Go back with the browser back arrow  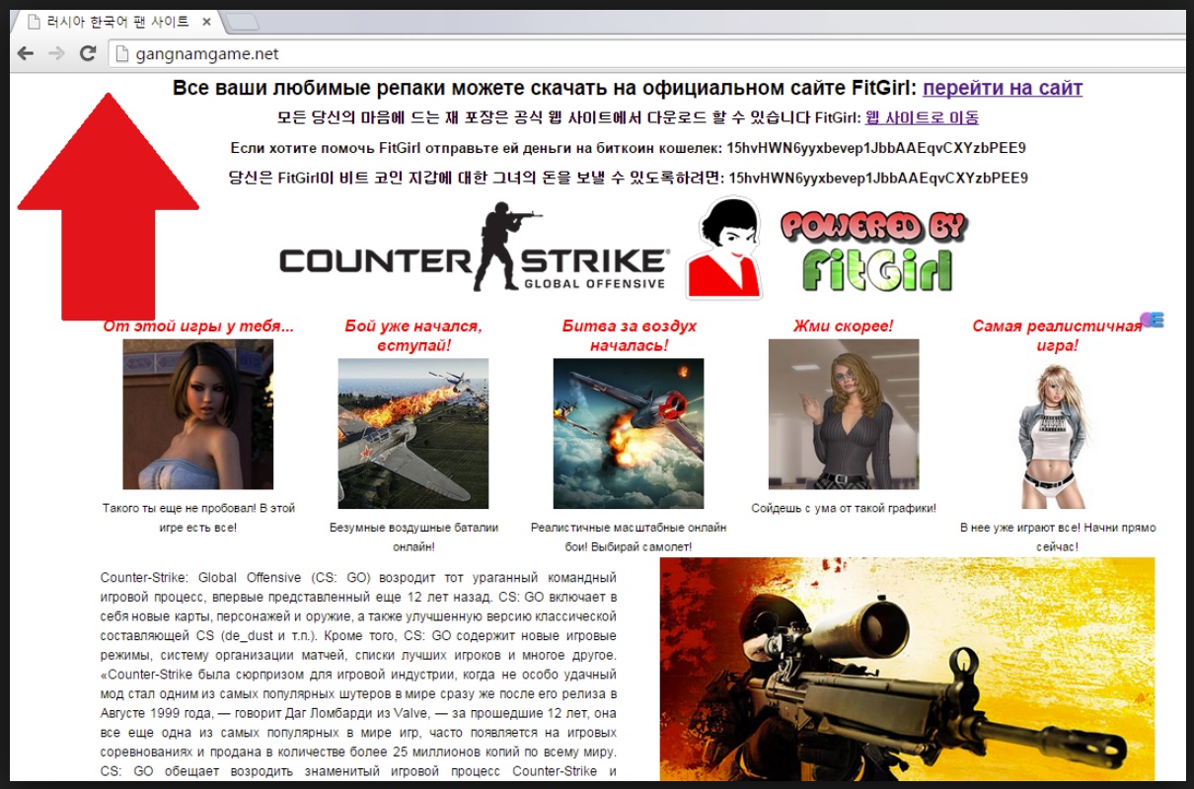(25, 54)
